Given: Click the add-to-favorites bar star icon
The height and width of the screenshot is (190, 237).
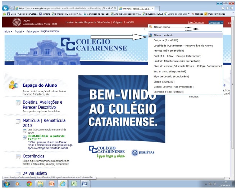Looking at the screenshot, I should (4, 14).
